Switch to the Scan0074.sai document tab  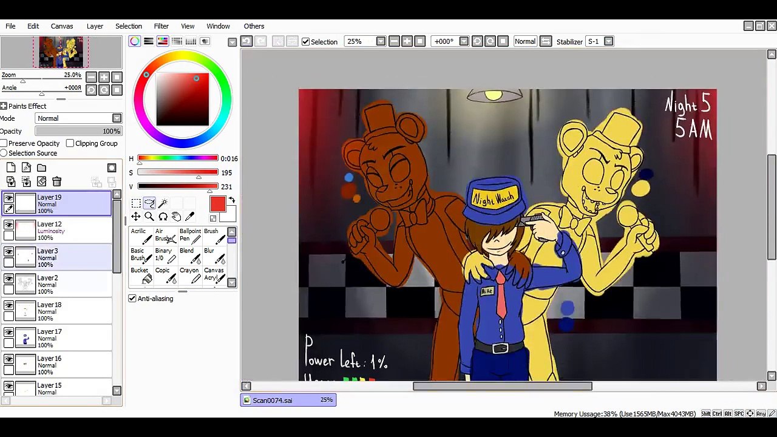(288, 400)
